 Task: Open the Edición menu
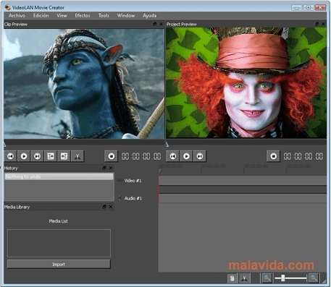pos(41,16)
